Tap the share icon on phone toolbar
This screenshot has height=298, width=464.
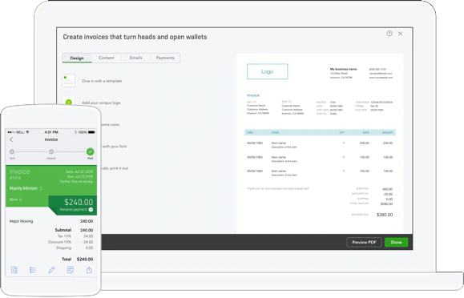[89, 270]
